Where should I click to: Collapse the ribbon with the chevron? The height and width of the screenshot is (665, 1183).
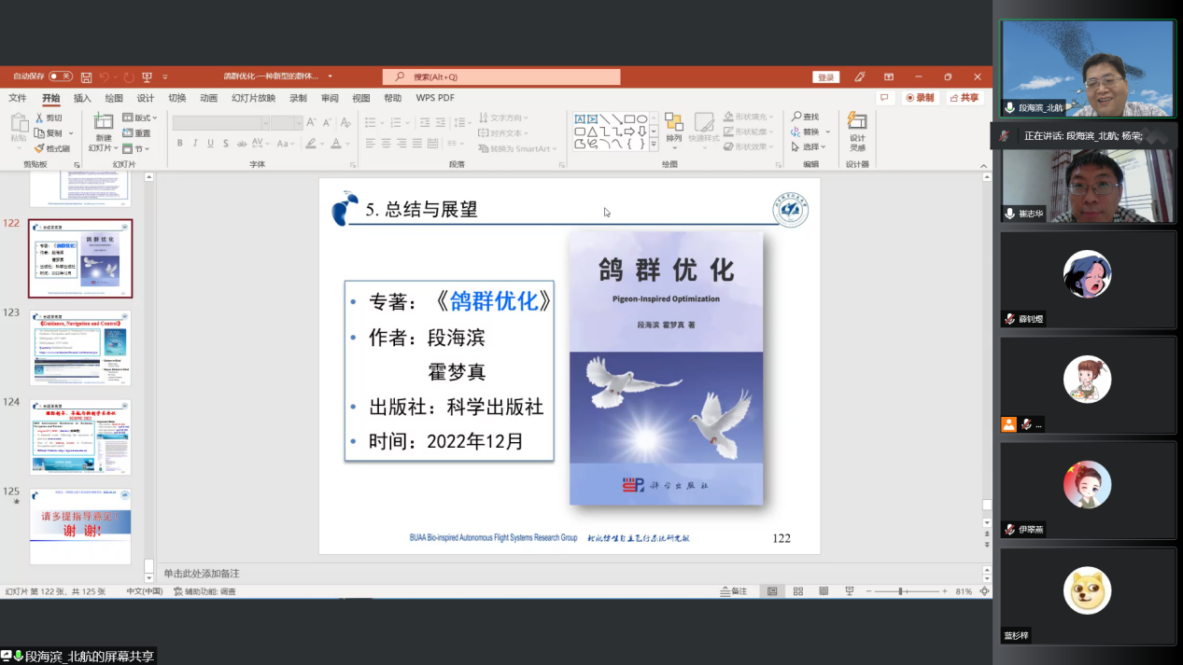click(x=983, y=166)
